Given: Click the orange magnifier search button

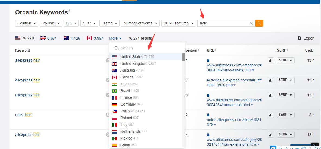Looking at the screenshot, I should click(259, 23).
